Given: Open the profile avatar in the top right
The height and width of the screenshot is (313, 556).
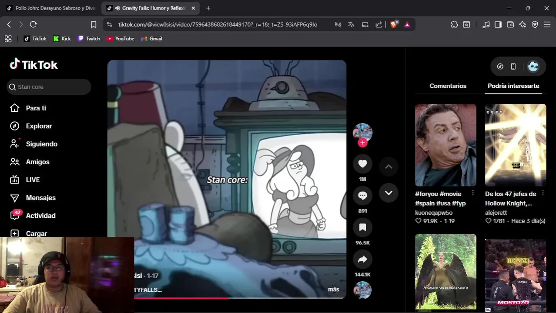Looking at the screenshot, I should pos(533,67).
